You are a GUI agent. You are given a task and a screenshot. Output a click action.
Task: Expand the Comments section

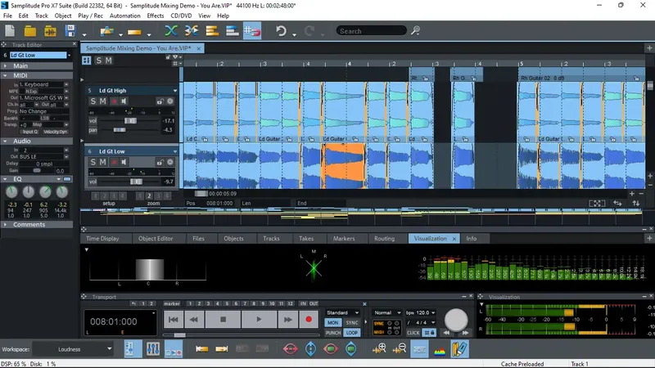(x=5, y=224)
